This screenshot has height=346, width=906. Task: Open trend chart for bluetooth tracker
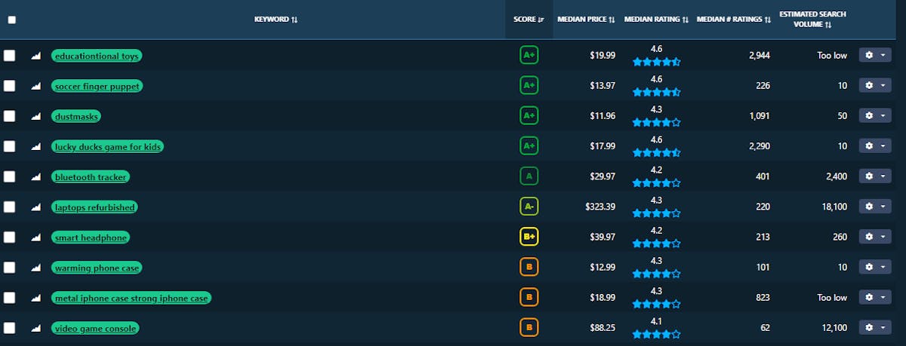pyautogui.click(x=35, y=176)
